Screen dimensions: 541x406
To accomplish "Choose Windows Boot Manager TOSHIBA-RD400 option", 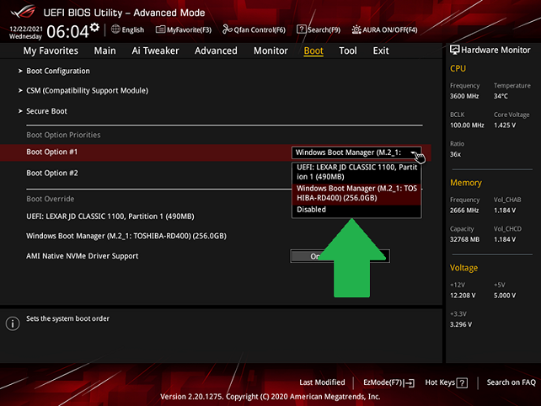I will tap(356, 193).
